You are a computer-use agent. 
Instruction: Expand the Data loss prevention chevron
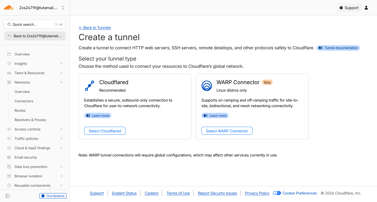[x=61, y=167]
